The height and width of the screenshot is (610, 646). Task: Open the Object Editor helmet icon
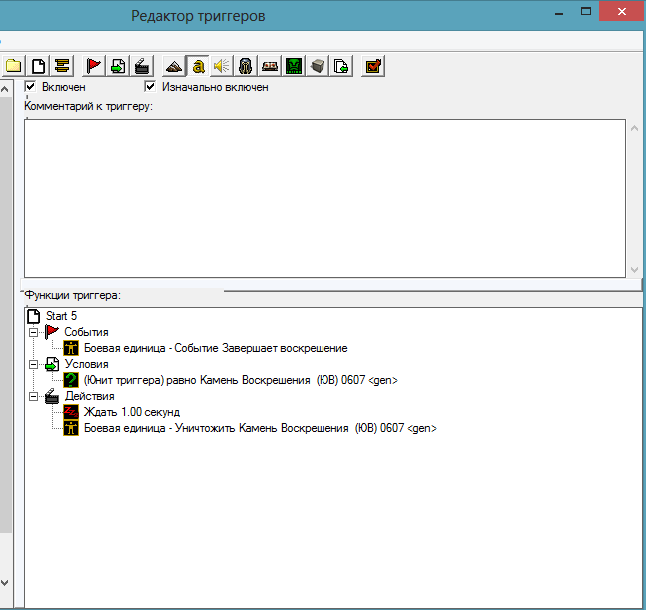point(246,66)
